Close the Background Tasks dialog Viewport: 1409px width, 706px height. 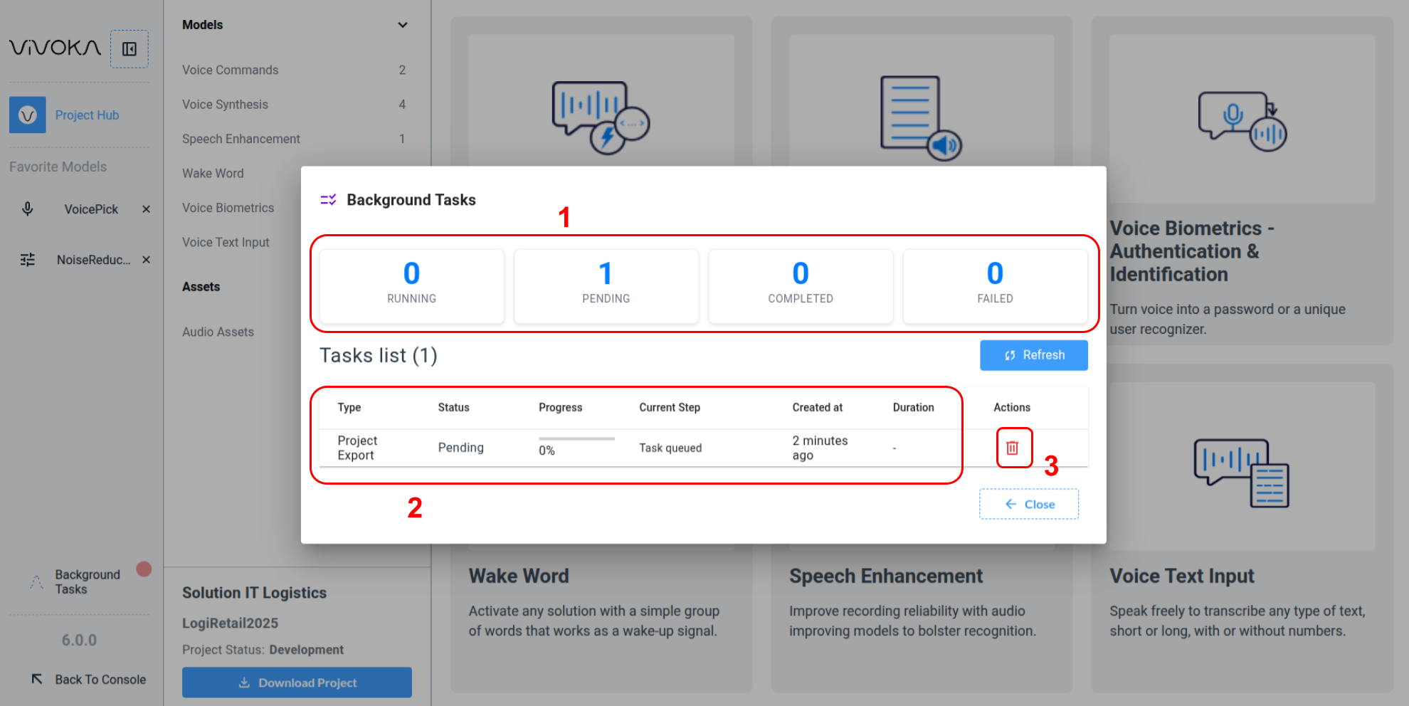click(1029, 504)
